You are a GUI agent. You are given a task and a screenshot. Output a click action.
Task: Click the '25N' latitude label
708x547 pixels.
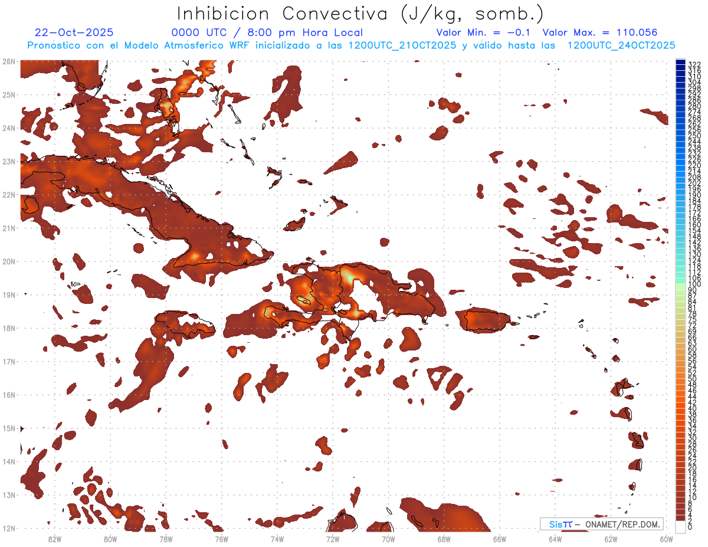(x=9, y=94)
